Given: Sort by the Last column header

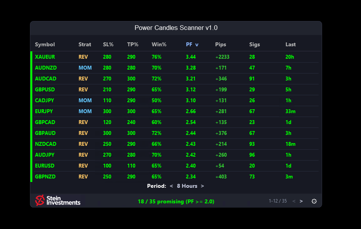Looking at the screenshot, I should 291,44.
